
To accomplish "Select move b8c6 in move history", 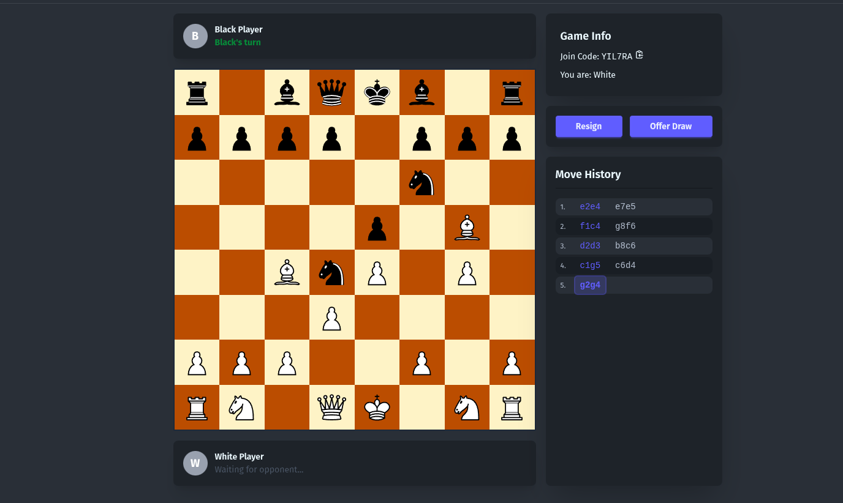I will point(624,245).
